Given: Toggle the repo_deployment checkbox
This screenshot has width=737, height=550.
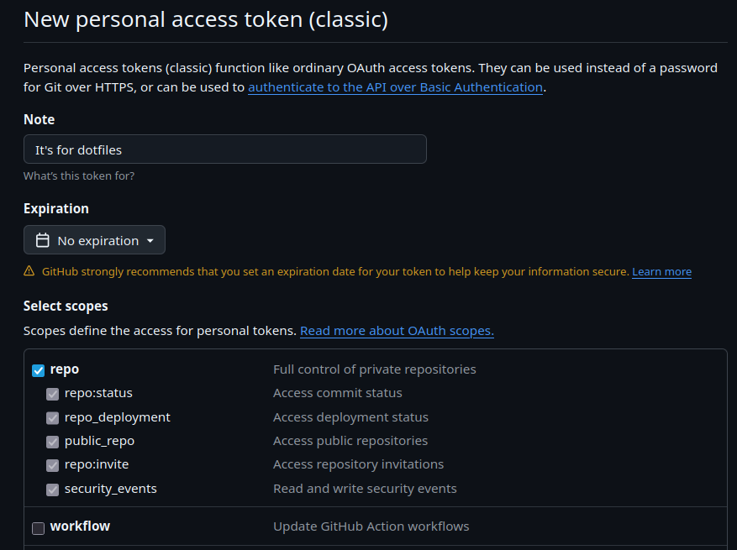Looking at the screenshot, I should (53, 417).
